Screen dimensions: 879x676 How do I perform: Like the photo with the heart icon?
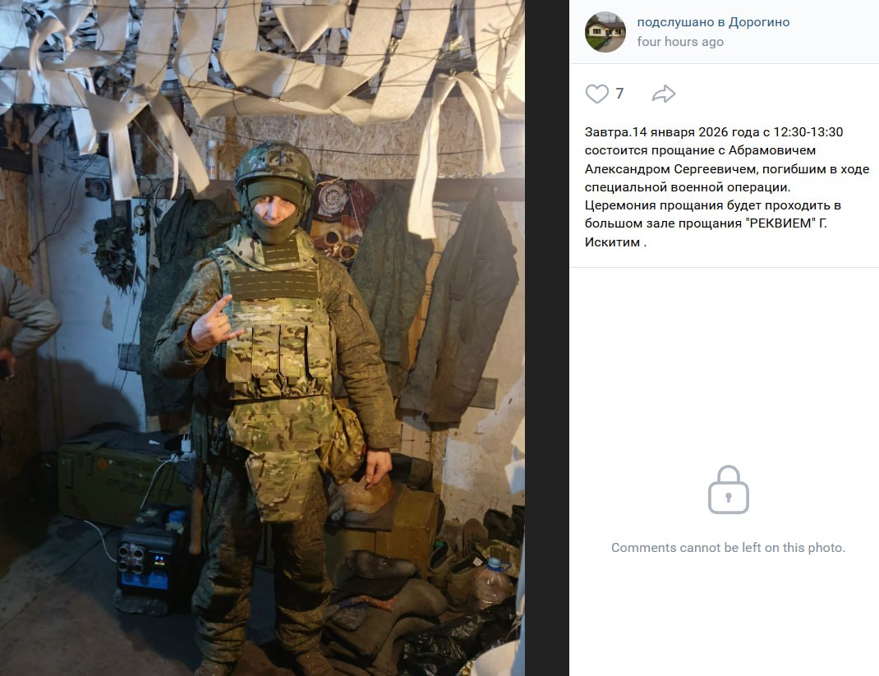pyautogui.click(x=596, y=94)
